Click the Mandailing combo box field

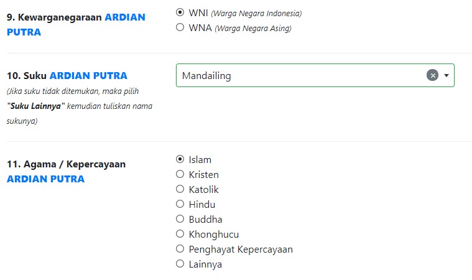coord(315,75)
